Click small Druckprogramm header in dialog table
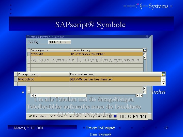The image size is (183, 137). click(51, 50)
